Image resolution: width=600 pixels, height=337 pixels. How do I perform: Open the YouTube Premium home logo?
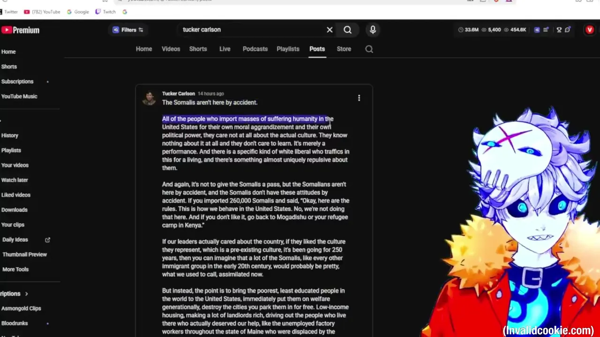coord(20,30)
